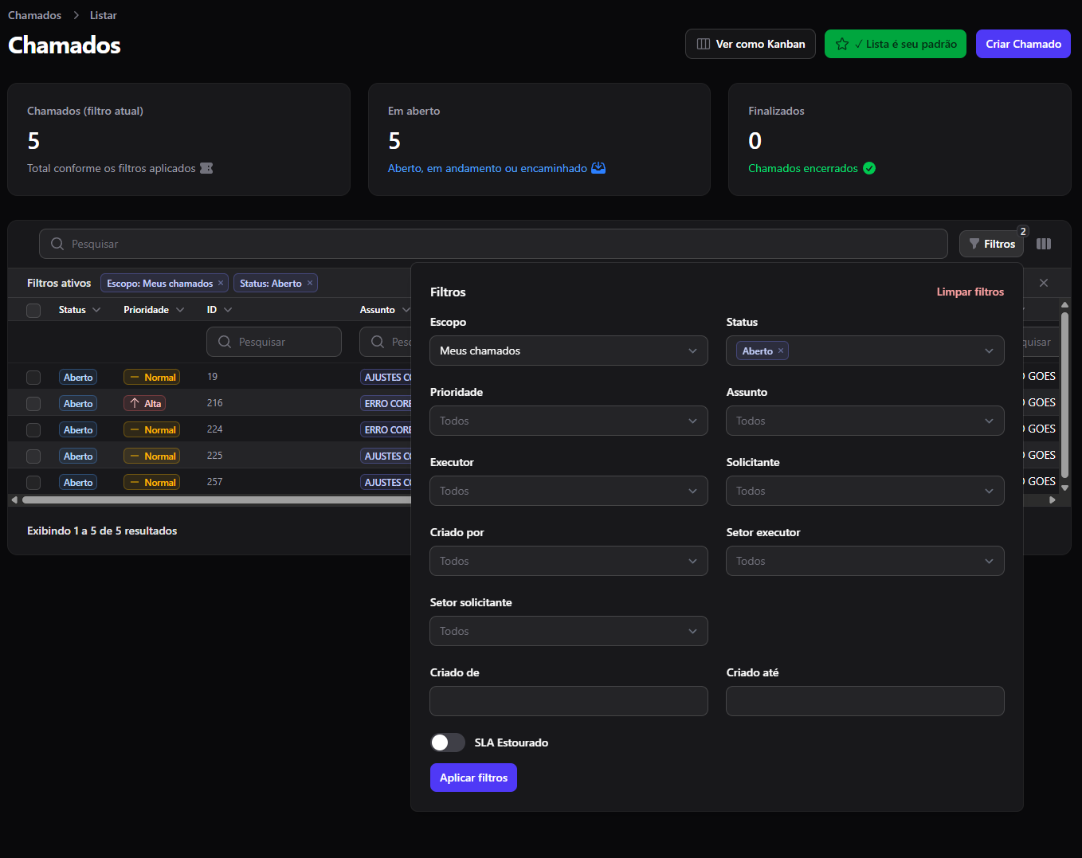1082x858 pixels.
Task: Remove the 'Escopo: Meus chamados' filter chip
Action: coord(221,283)
